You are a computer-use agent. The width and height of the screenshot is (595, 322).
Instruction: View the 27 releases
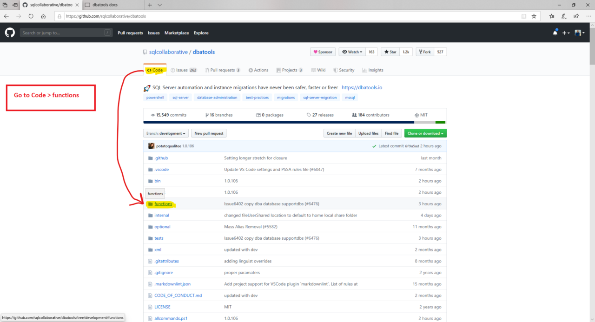(320, 115)
